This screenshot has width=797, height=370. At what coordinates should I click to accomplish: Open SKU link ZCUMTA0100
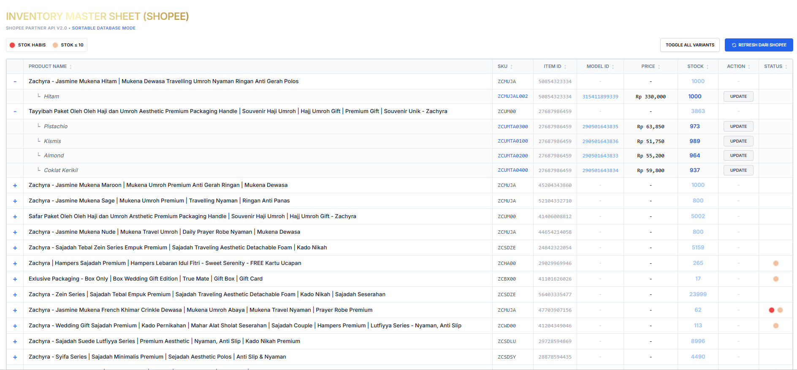pyautogui.click(x=512, y=141)
